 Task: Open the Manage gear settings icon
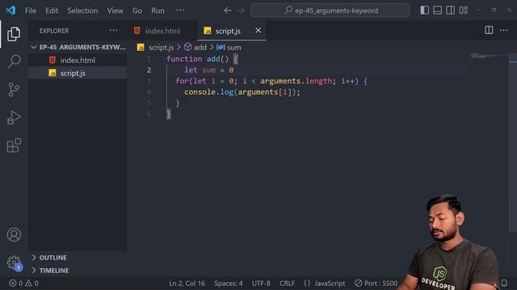pos(14,263)
